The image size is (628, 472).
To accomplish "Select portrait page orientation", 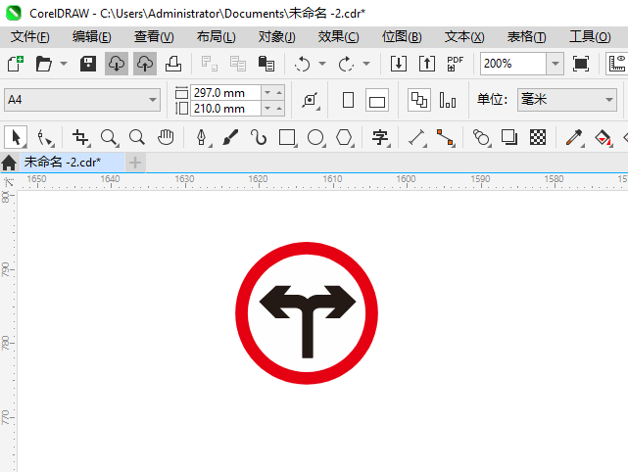I will tap(349, 100).
